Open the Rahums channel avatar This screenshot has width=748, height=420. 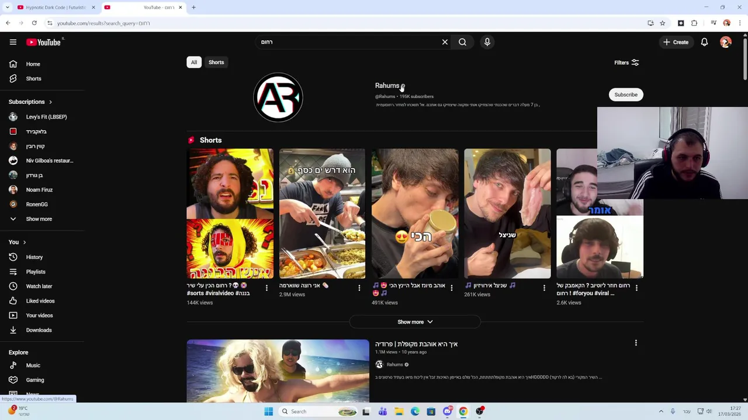point(278,97)
